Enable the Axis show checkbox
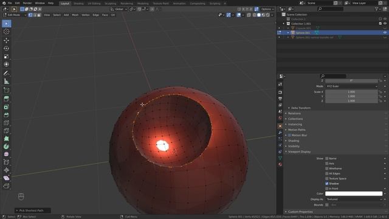Viewport: 389px width, 219px height. (327, 164)
